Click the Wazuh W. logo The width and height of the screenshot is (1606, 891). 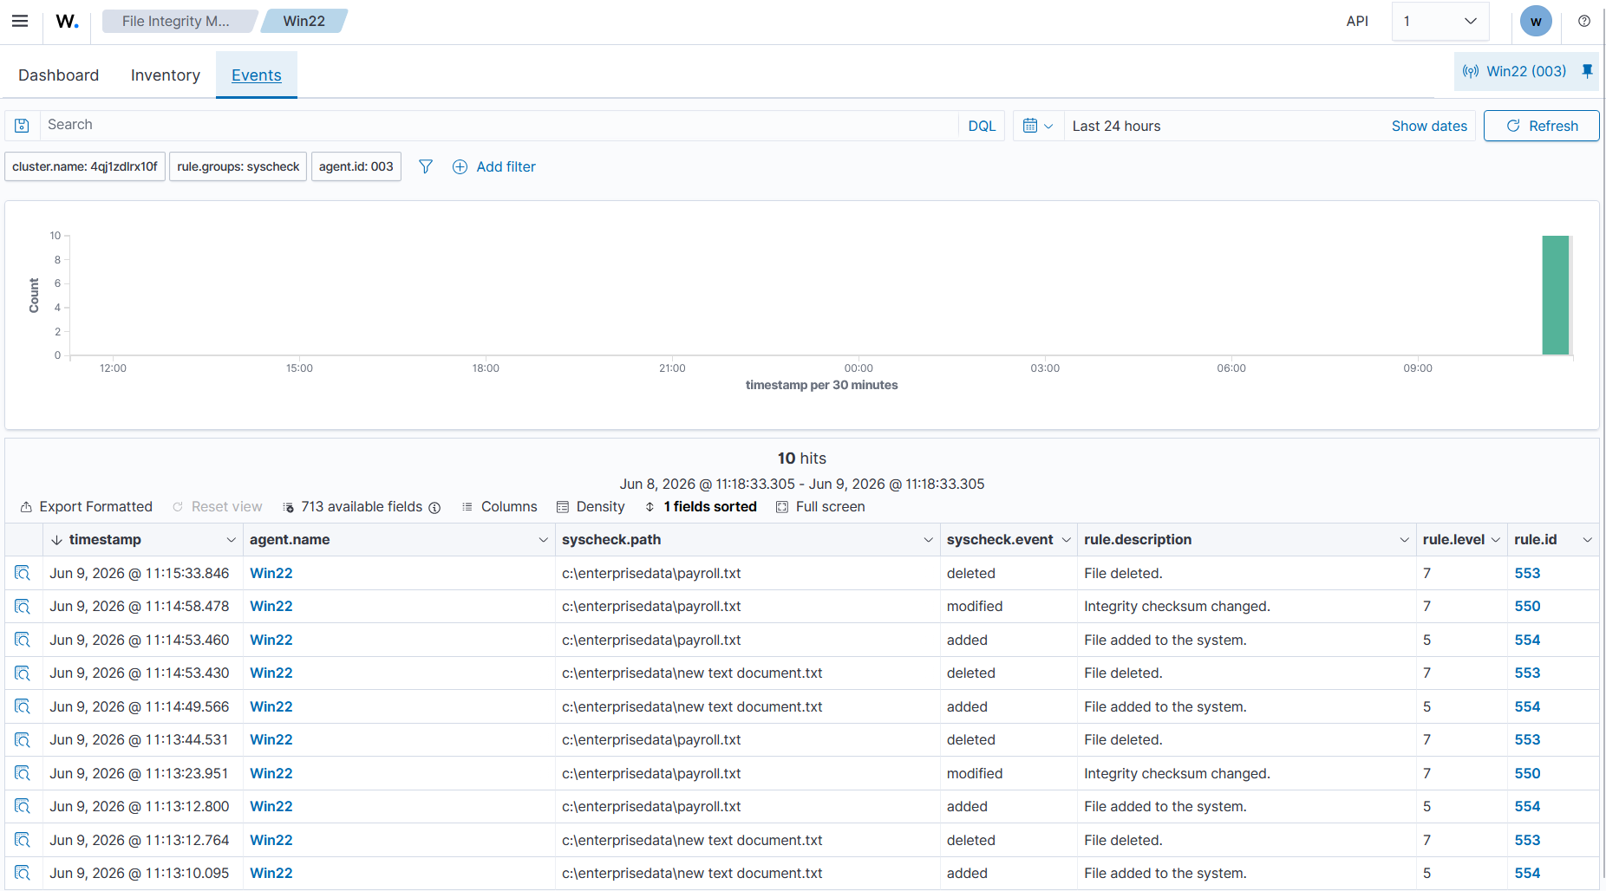67,21
